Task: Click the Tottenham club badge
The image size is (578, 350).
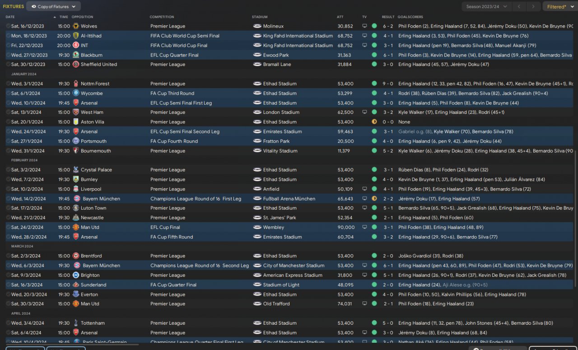Action: [x=75, y=323]
